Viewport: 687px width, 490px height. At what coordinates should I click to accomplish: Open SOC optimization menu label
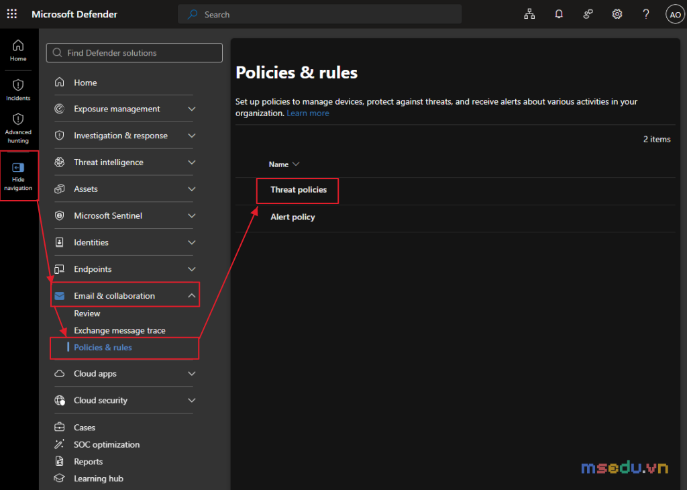[107, 444]
